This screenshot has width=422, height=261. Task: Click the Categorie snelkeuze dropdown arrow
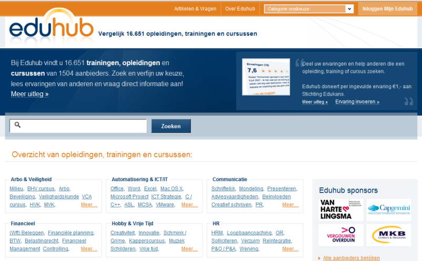point(349,9)
